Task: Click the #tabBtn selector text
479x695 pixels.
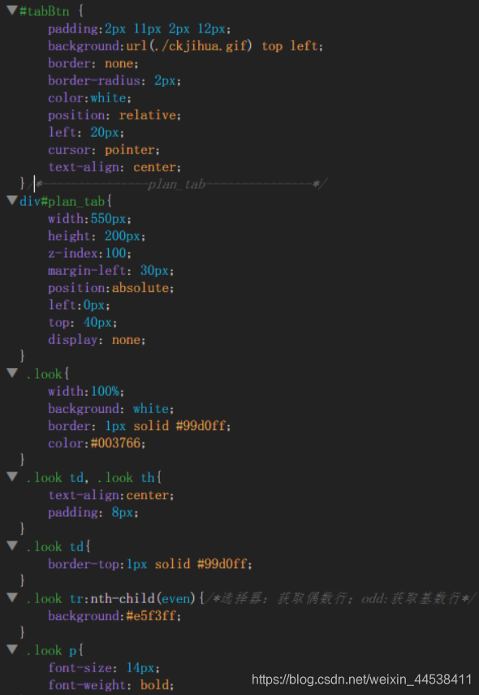Action: [x=45, y=11]
